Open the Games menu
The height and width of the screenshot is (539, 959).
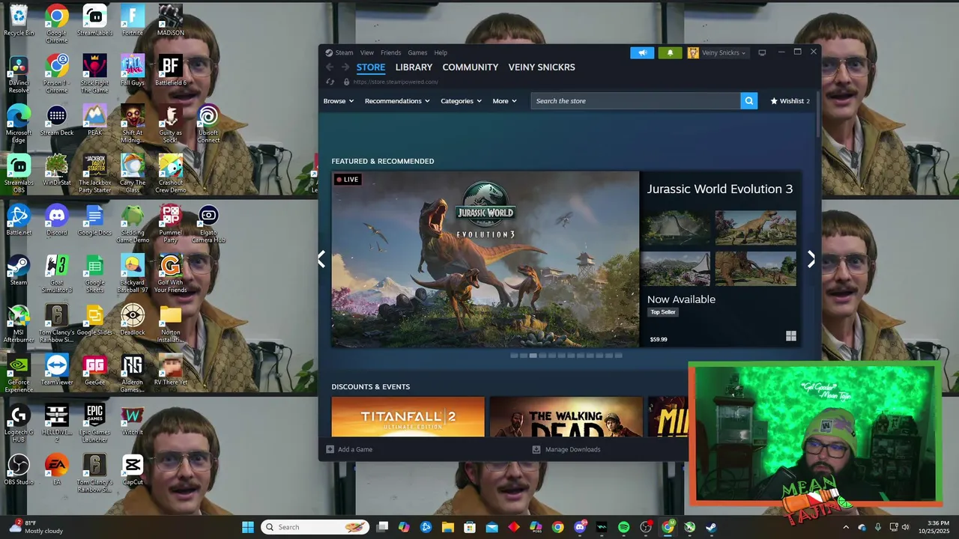click(417, 52)
